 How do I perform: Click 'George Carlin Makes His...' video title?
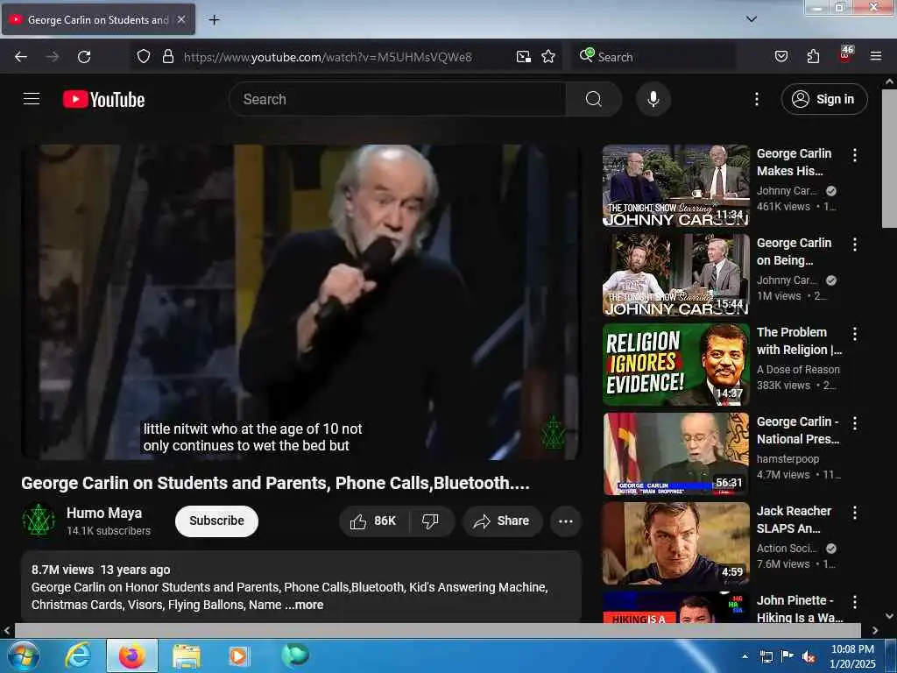point(794,162)
